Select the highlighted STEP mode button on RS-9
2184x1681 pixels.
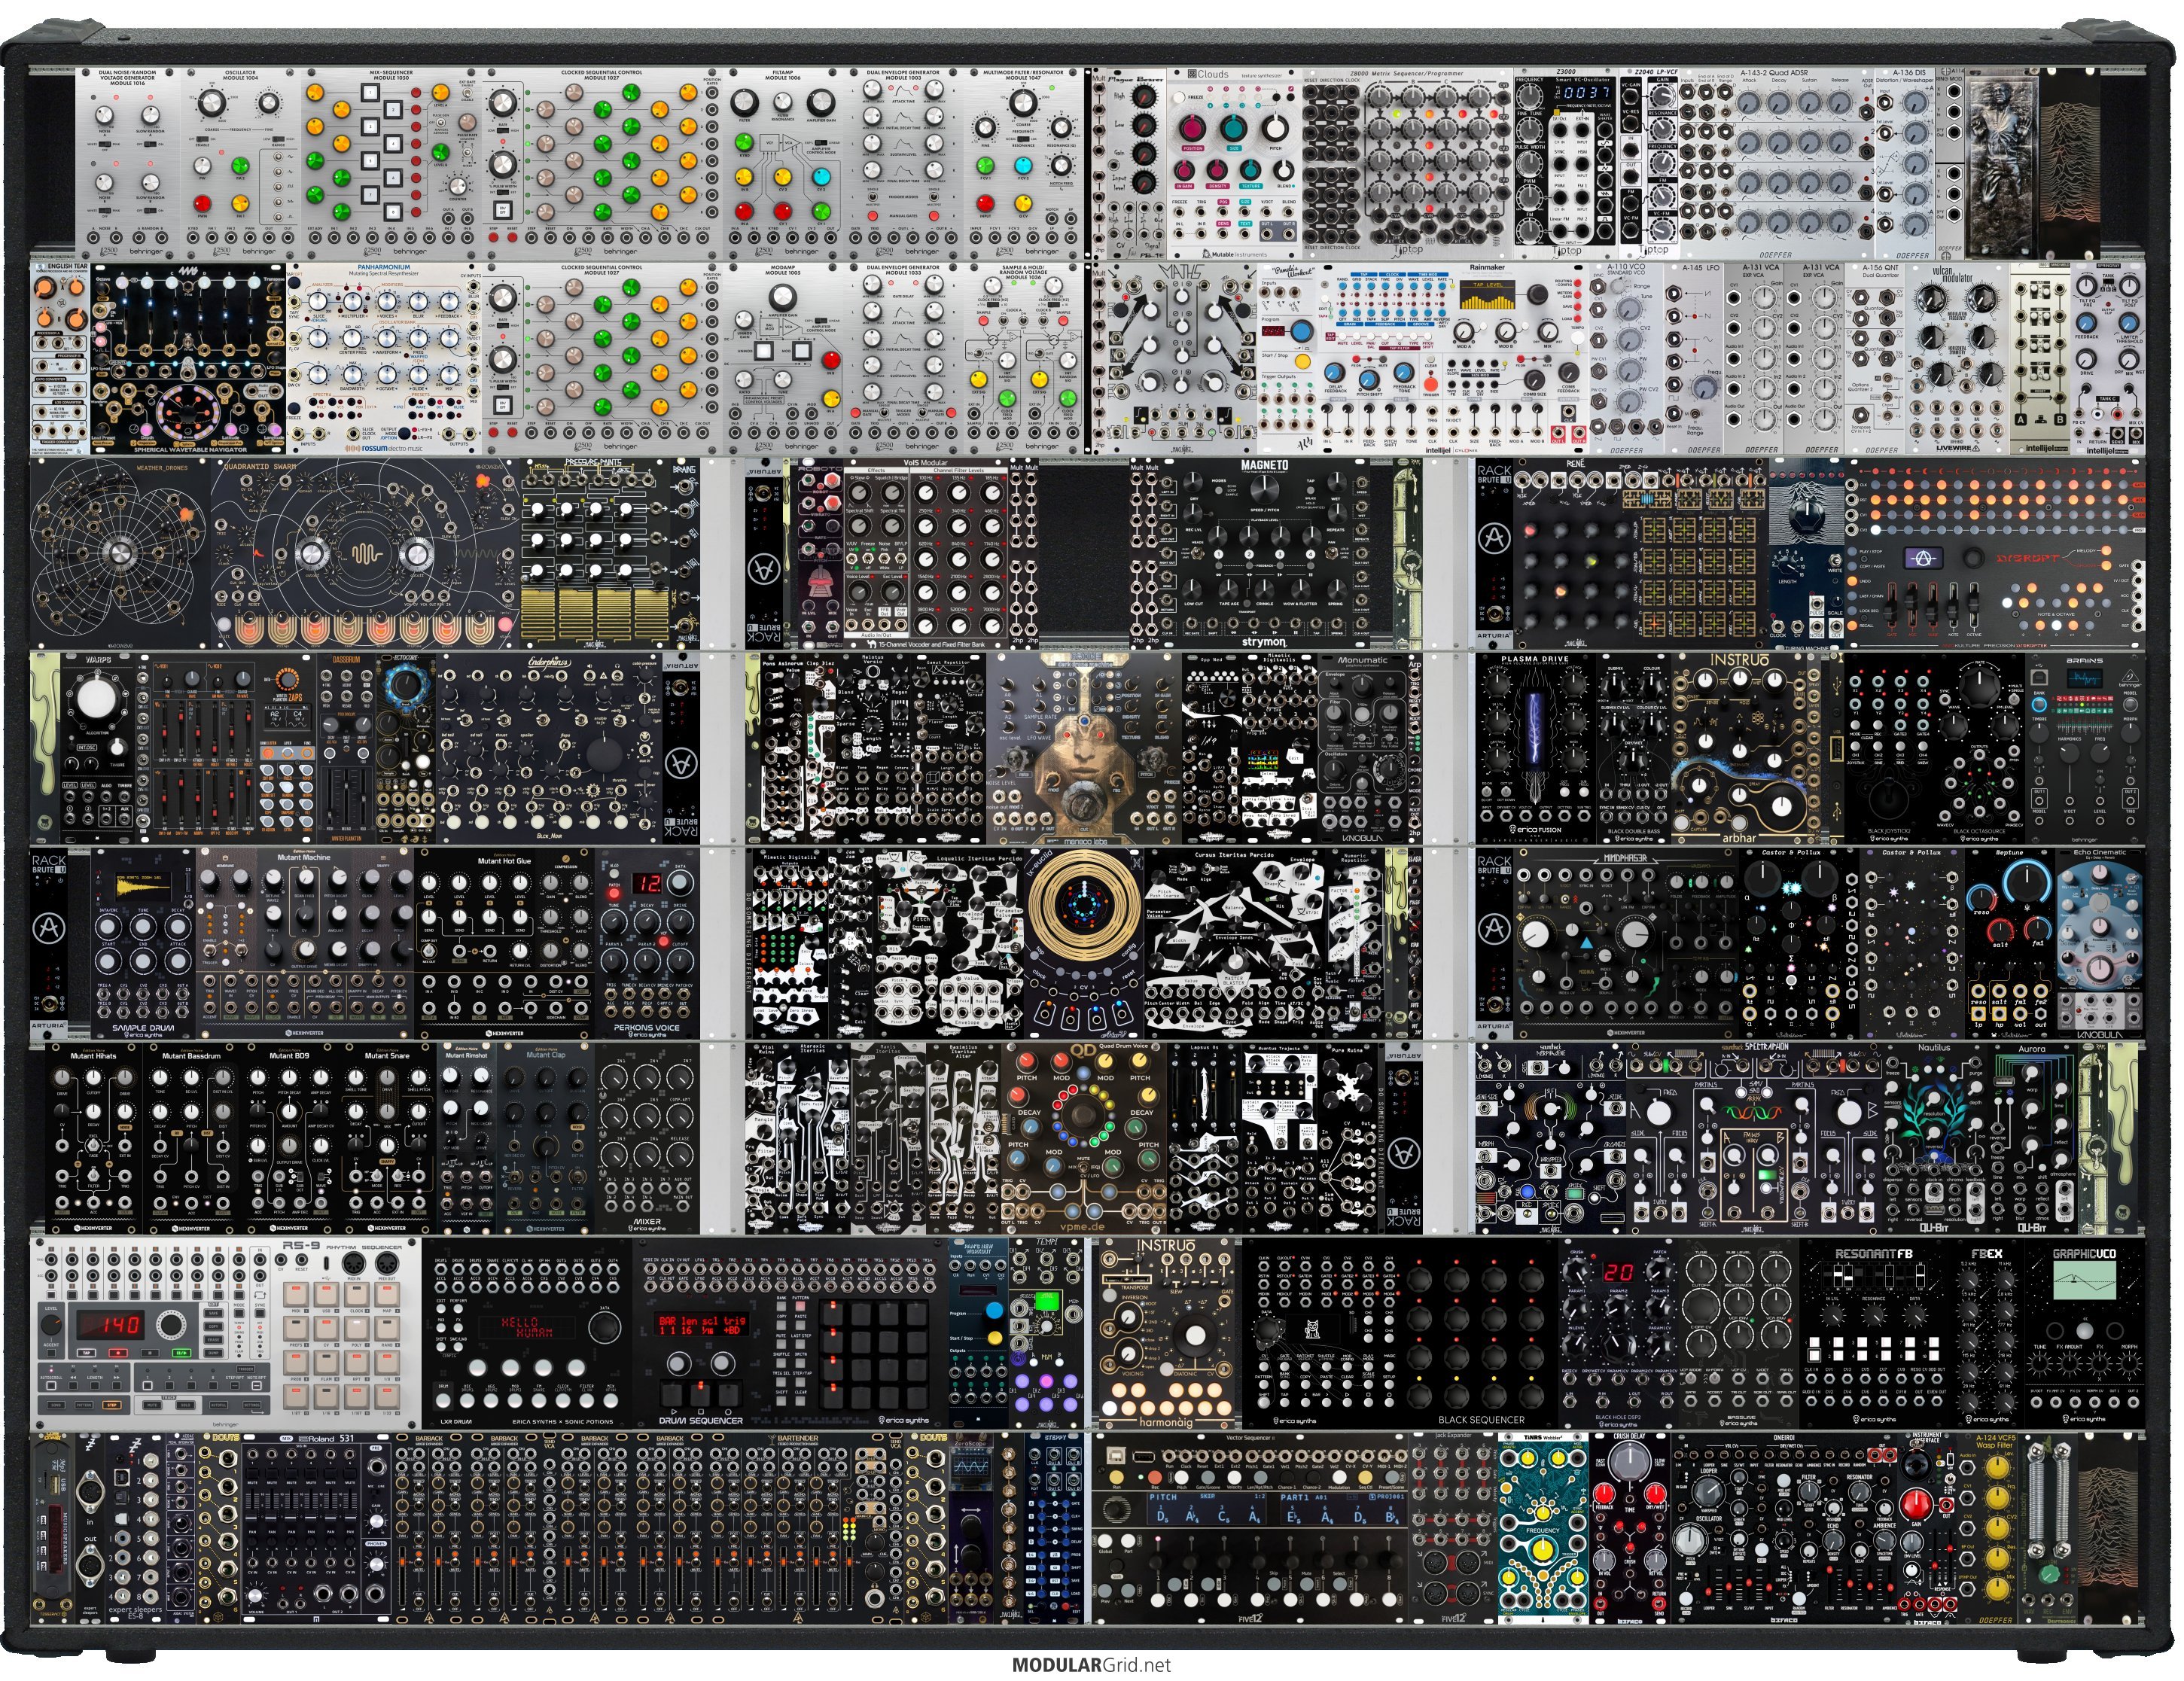click(x=112, y=1406)
